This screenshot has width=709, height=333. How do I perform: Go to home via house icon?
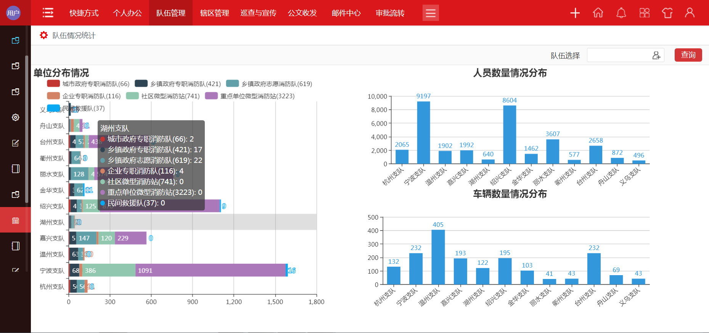pos(598,13)
